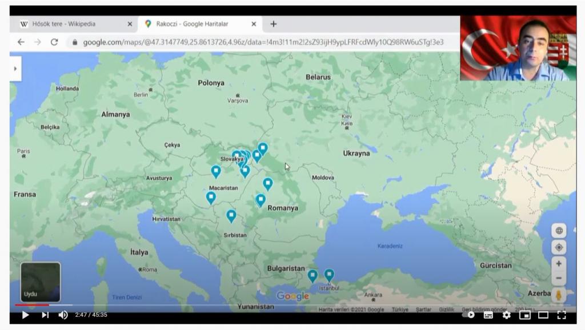This screenshot has width=585, height=330.
Task: View site security lock info
Action: tap(75, 42)
